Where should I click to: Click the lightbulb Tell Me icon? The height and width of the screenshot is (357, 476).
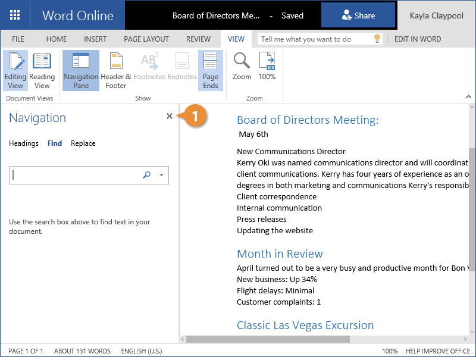(377, 39)
